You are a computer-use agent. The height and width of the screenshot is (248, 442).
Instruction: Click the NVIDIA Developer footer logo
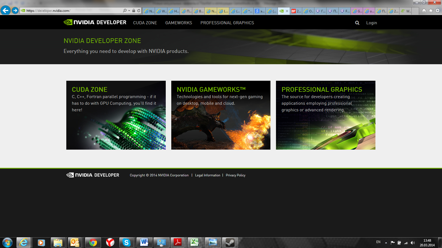[x=93, y=175]
